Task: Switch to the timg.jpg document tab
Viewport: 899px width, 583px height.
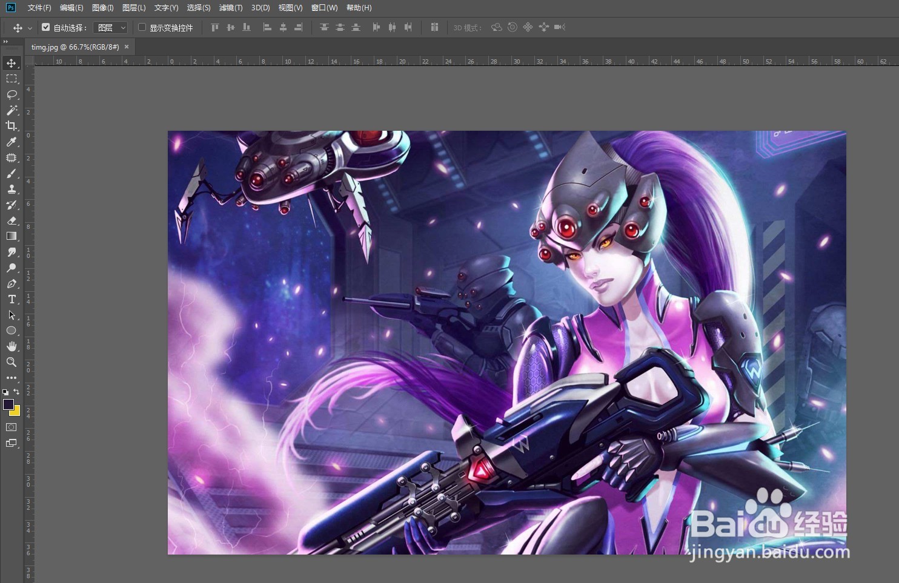Action: [x=75, y=47]
